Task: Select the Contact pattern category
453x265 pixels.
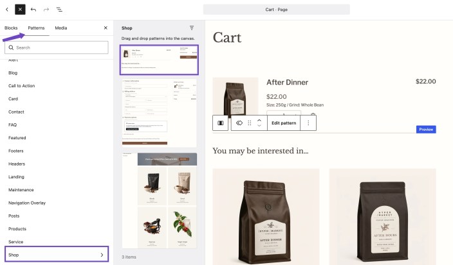Action: tap(16, 112)
